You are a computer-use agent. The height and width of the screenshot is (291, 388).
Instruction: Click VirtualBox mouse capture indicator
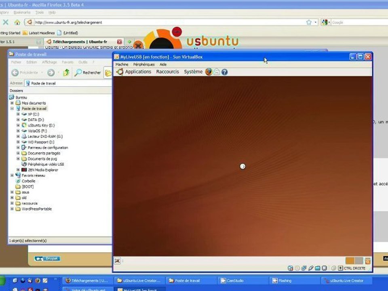333,268
